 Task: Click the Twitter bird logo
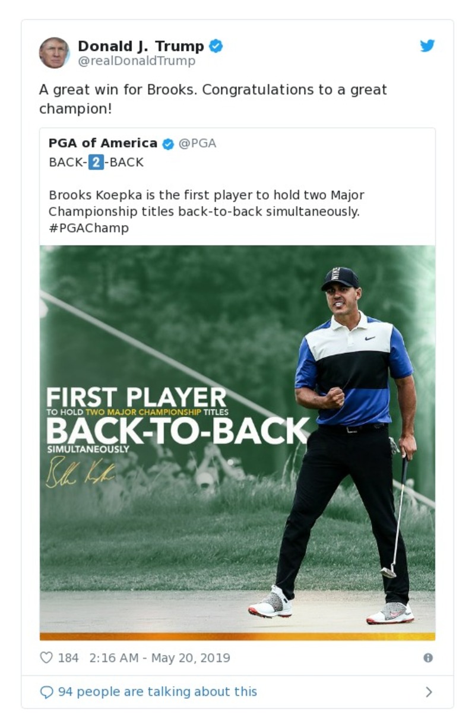[x=427, y=46]
